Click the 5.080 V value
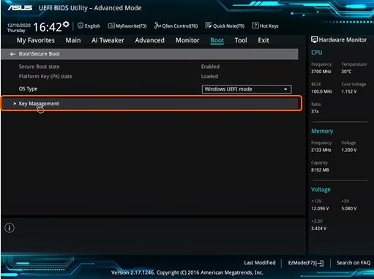The image size is (374, 279). pos(349,209)
